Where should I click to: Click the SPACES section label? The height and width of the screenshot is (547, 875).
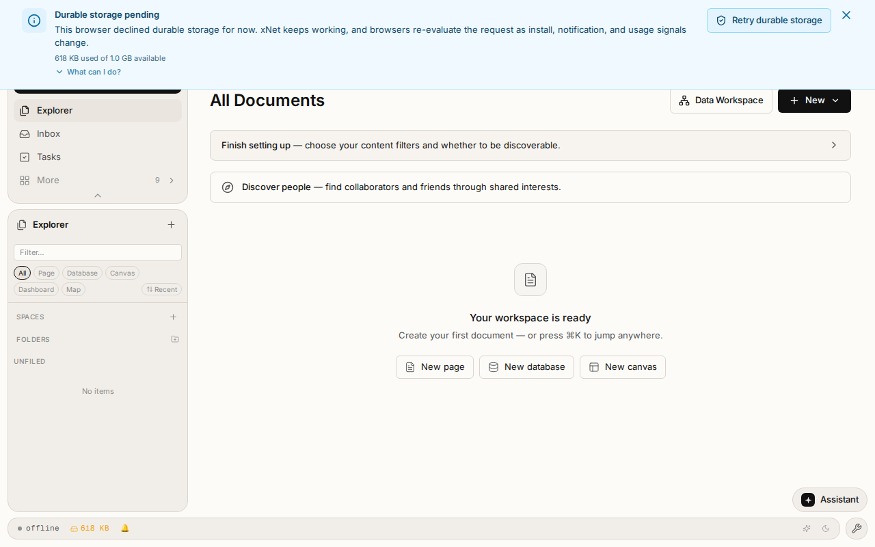(x=30, y=317)
